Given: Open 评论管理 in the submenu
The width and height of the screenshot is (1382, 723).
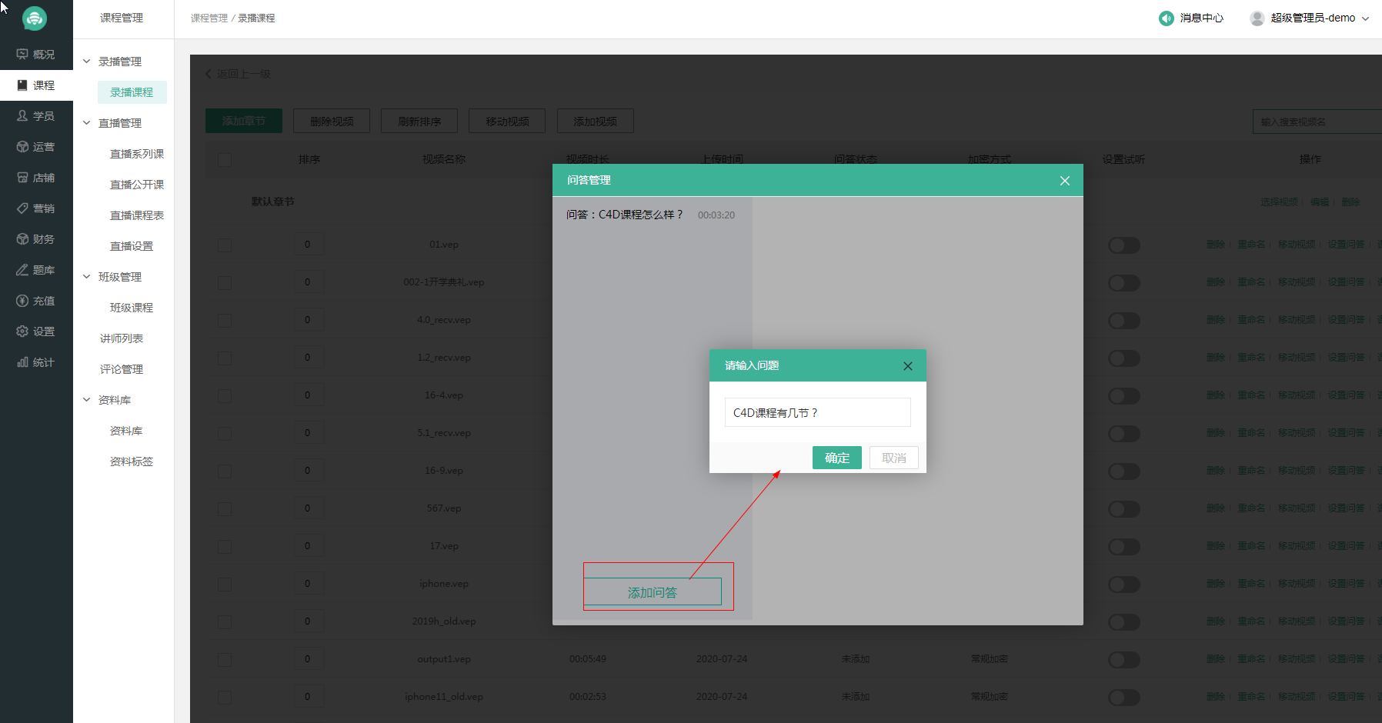Looking at the screenshot, I should click(x=122, y=369).
